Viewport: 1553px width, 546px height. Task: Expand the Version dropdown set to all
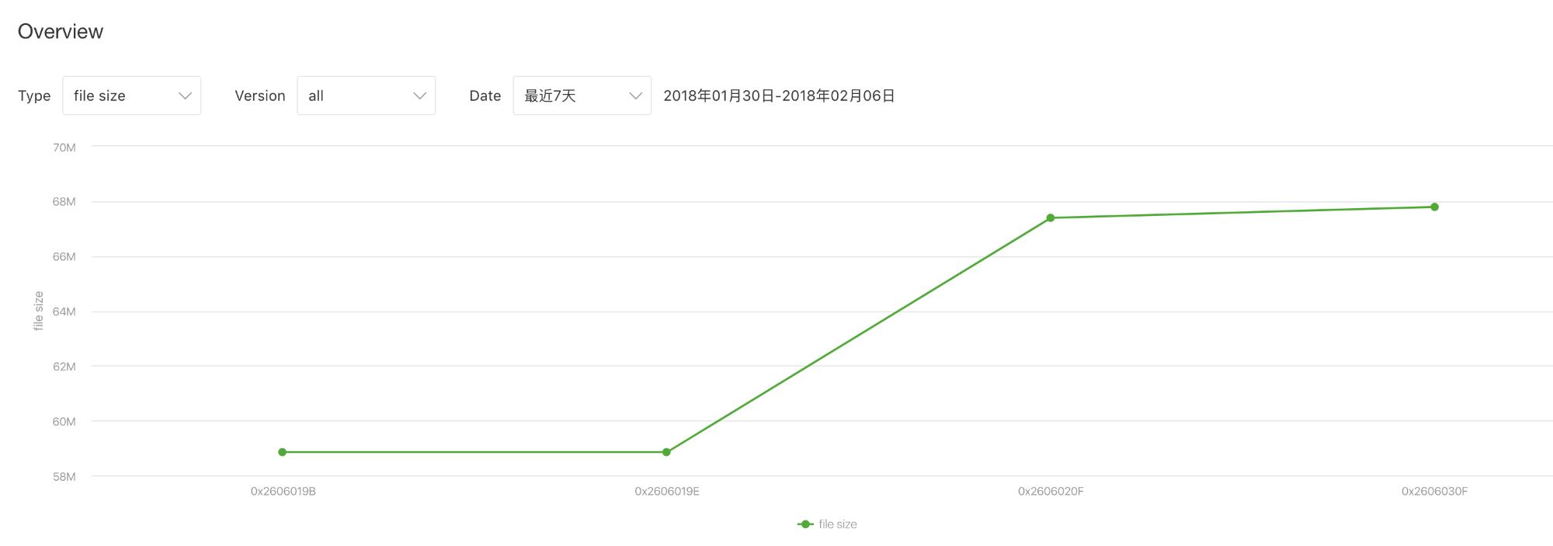[x=366, y=96]
